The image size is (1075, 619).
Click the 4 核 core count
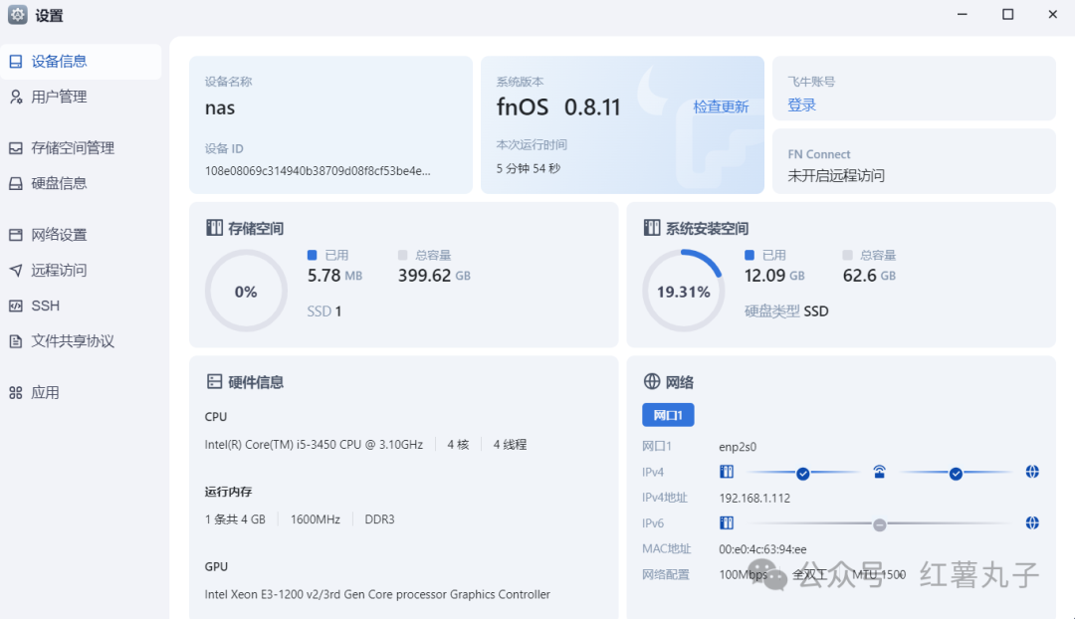458,444
